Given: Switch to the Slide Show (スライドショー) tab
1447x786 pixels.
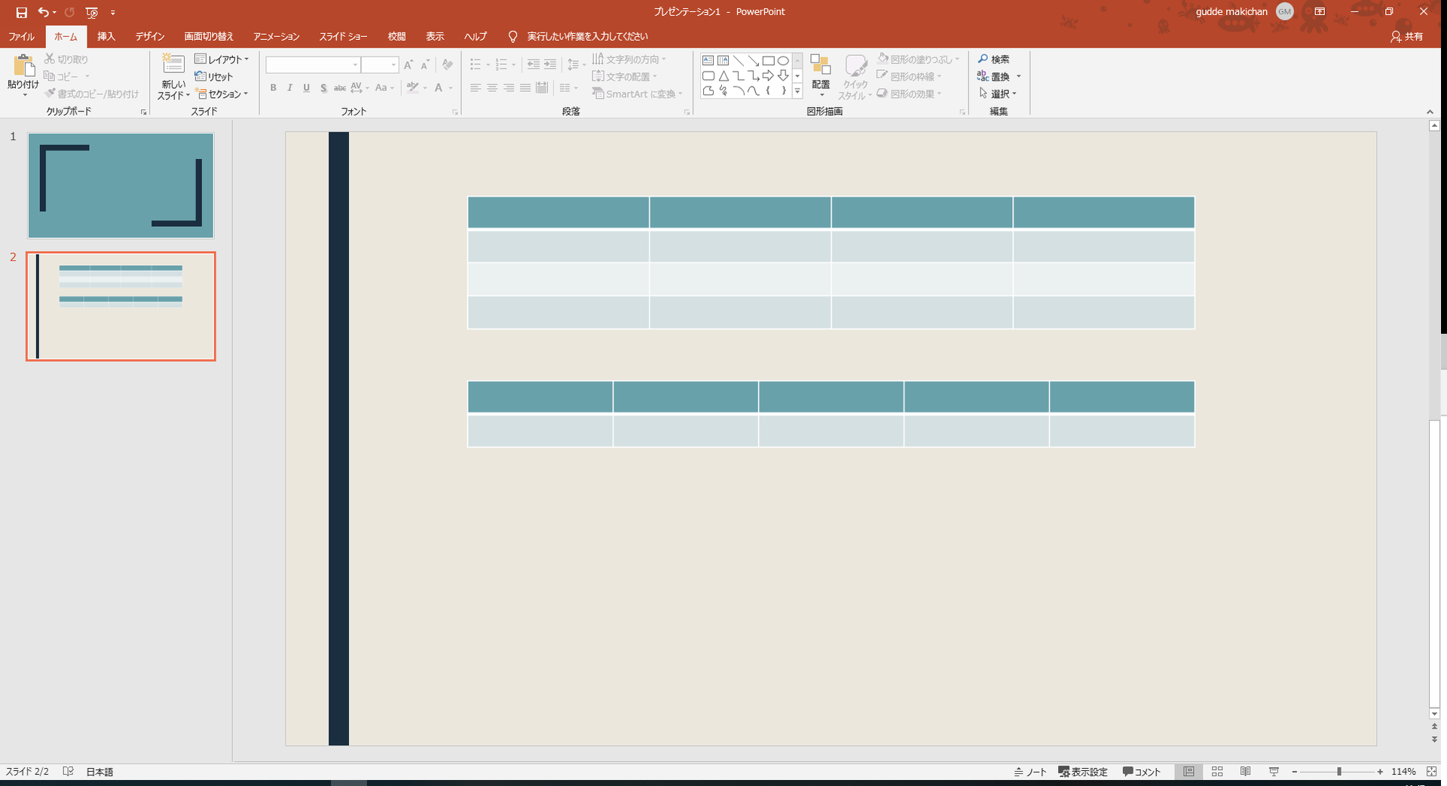Looking at the screenshot, I should (x=343, y=36).
